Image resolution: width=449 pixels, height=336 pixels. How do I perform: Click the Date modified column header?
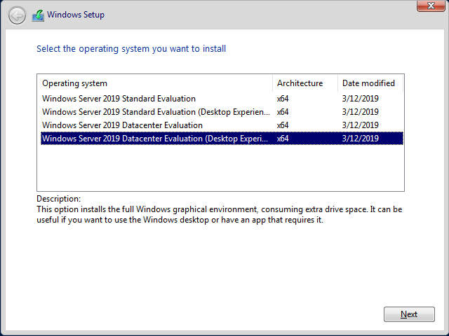(x=370, y=83)
